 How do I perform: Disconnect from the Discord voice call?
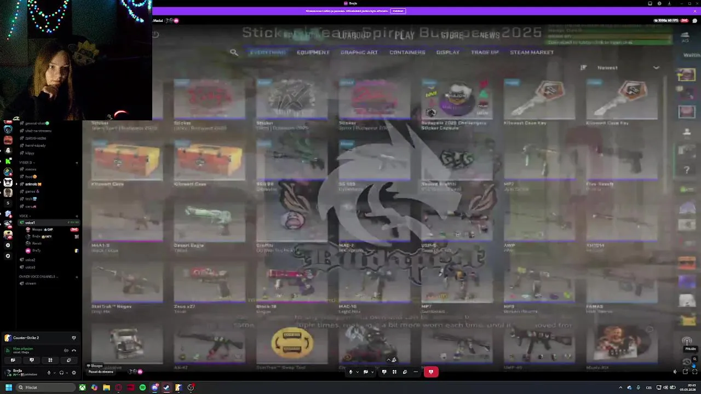click(74, 350)
